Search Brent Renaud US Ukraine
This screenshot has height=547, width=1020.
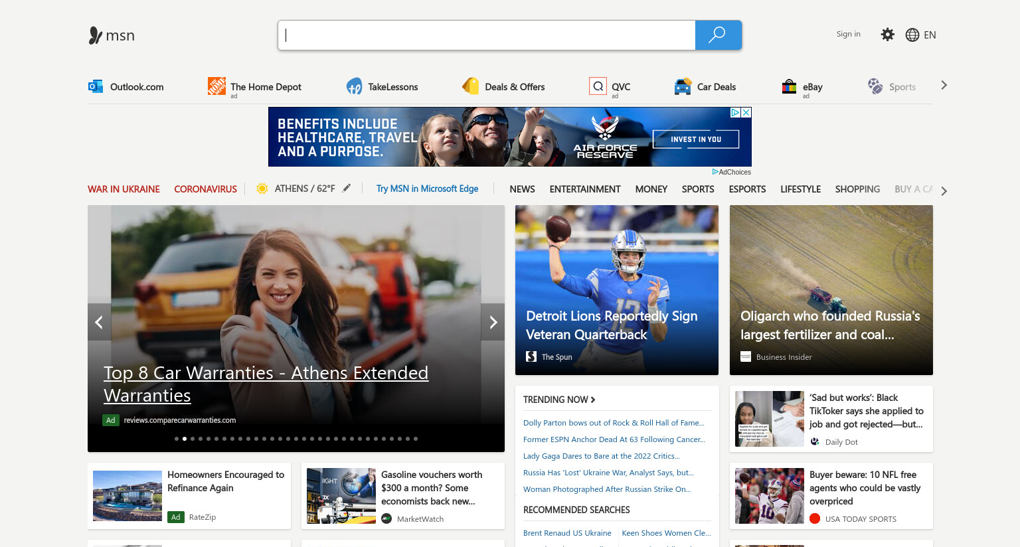point(567,533)
